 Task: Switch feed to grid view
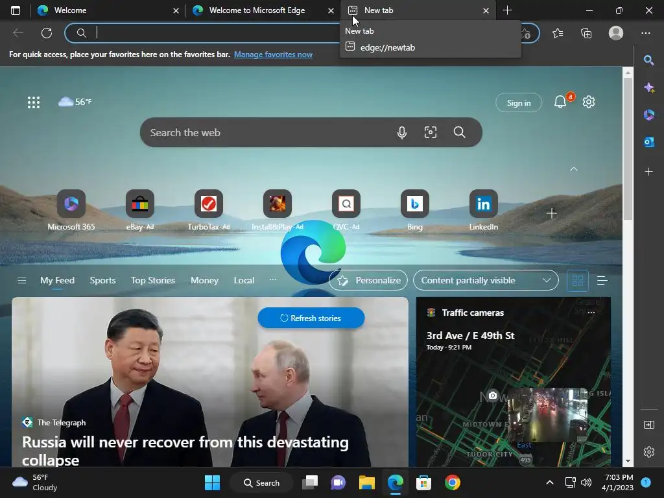578,280
